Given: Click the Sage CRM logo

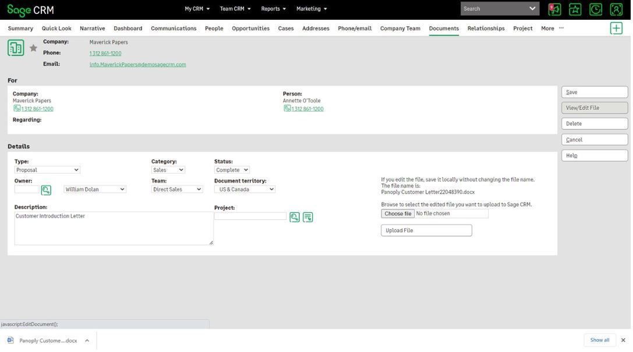Looking at the screenshot, I should coord(31,10).
